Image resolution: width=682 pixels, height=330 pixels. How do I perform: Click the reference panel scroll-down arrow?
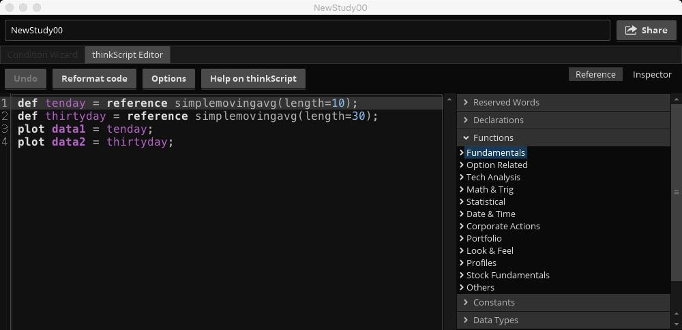tap(677, 324)
